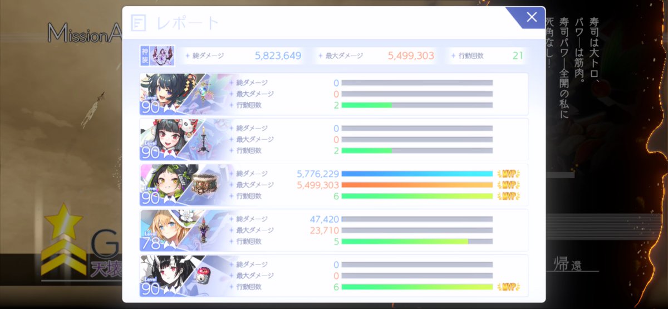
Task: Click the total damage value 5,823,649
Action: [x=278, y=56]
